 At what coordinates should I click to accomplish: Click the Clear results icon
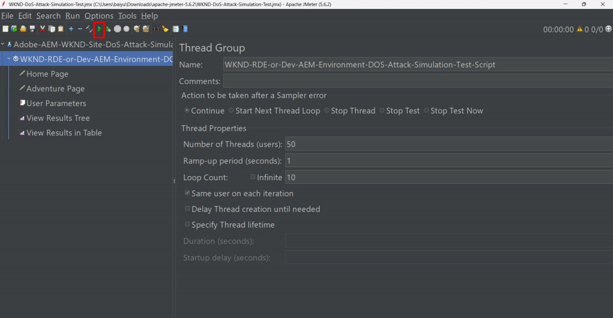(136, 29)
